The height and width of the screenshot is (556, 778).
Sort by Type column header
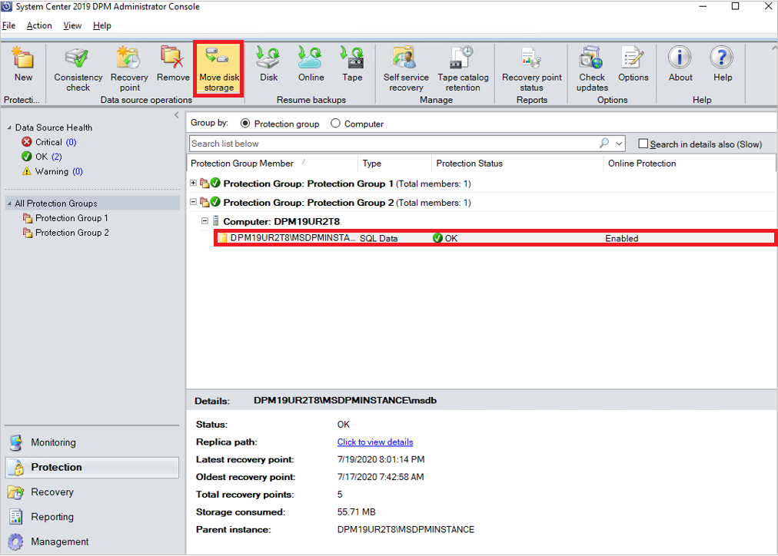pos(394,163)
